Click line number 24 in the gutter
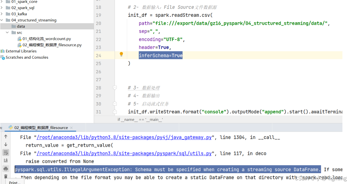Image resolution: width=351 pixels, height=184 pixels. pos(98,56)
